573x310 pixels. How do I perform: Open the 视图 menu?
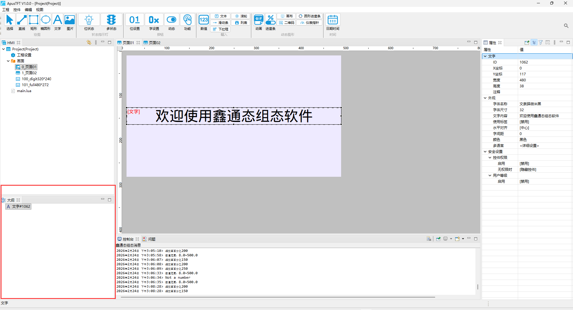40,10
